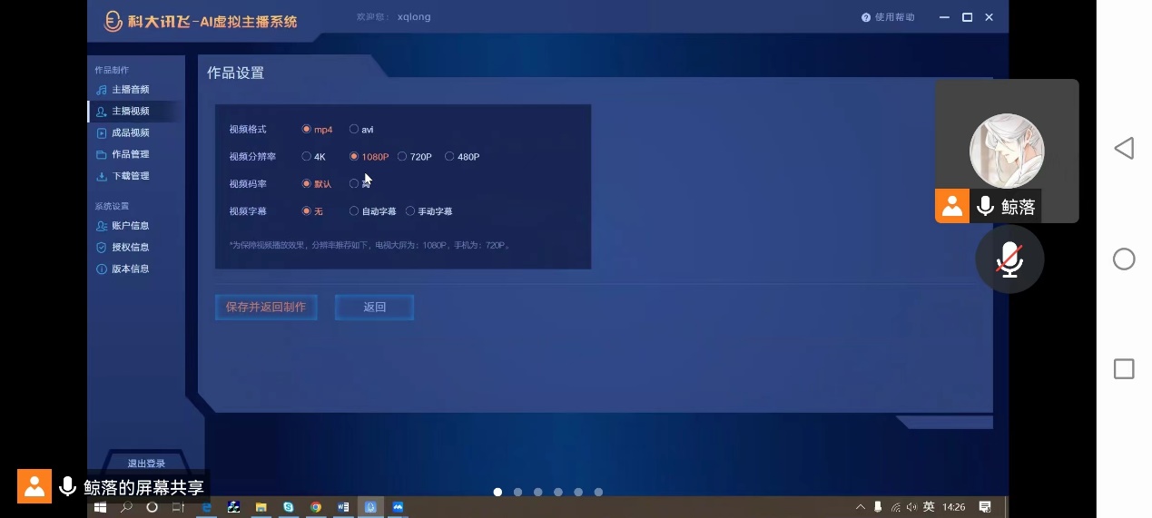Tap the muted microphone button
The image size is (1152, 518).
point(1009,259)
